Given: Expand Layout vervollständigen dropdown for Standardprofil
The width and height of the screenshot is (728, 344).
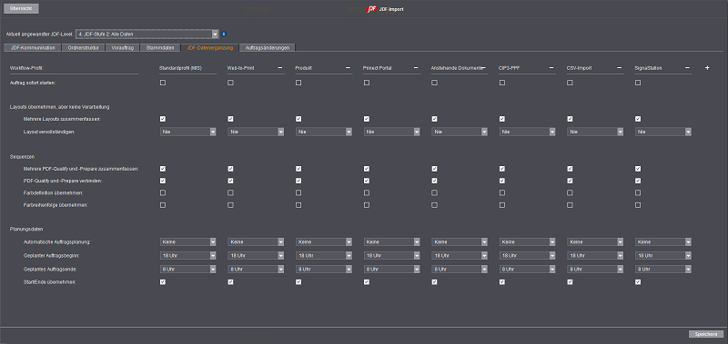Looking at the screenshot, I should [188, 132].
